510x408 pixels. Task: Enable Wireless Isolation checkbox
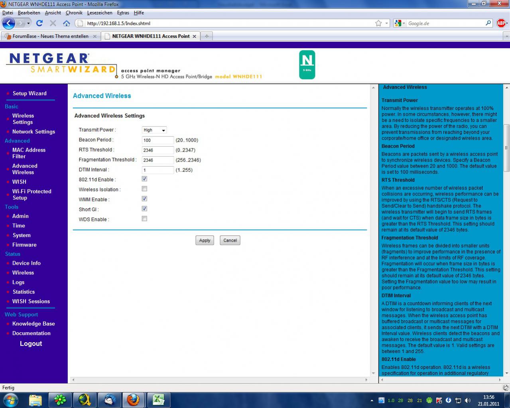click(144, 189)
